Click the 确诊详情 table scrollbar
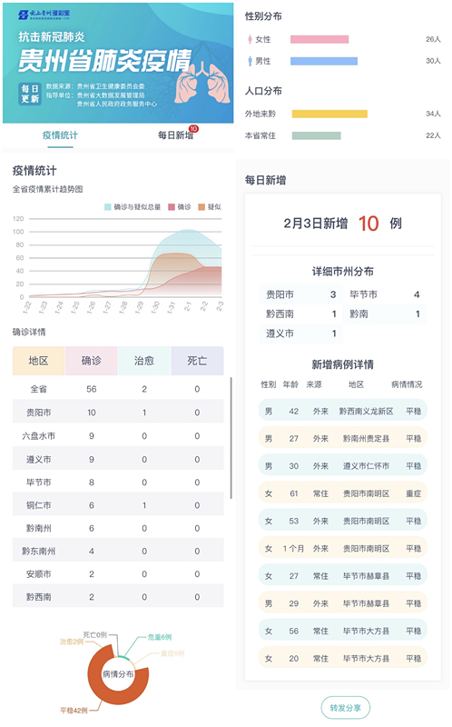The image size is (452, 727). [231, 438]
